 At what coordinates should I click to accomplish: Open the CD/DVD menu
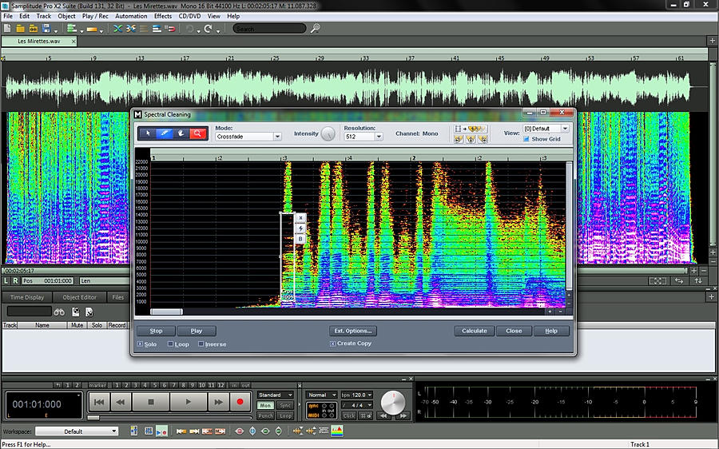(189, 16)
